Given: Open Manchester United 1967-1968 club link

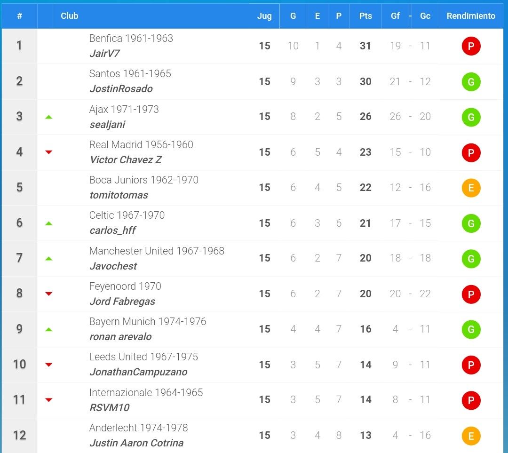Looking at the screenshot, I should pos(157,251).
